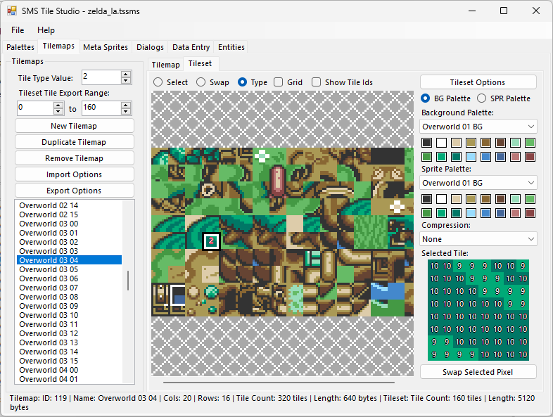
Task: Open the Compression dropdown
Action: coord(478,239)
